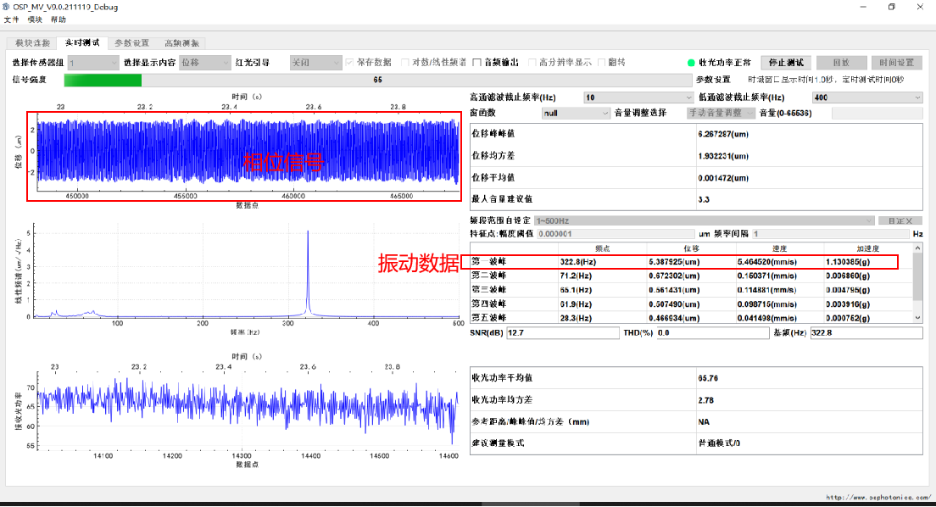Select the 实时测试 tab

82,42
